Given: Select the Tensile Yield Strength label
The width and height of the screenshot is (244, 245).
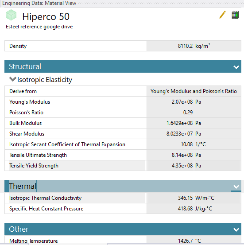Looking at the screenshot, I should (x=34, y=165).
